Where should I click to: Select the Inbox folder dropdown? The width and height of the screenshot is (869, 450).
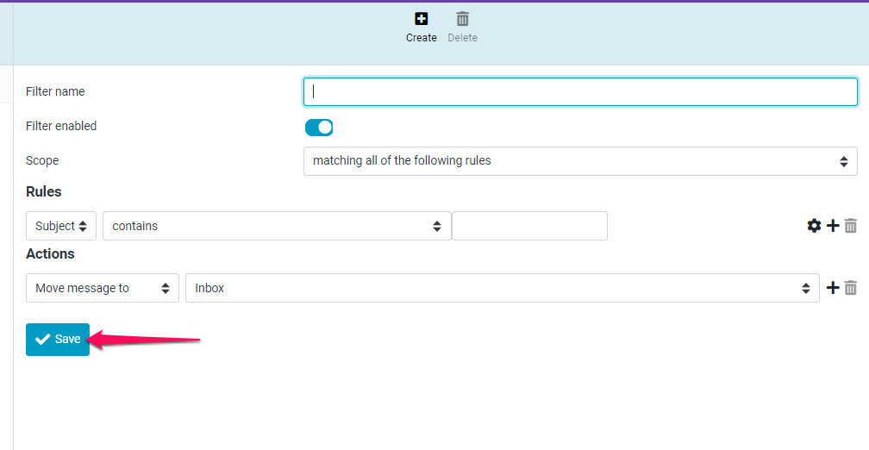coord(502,288)
